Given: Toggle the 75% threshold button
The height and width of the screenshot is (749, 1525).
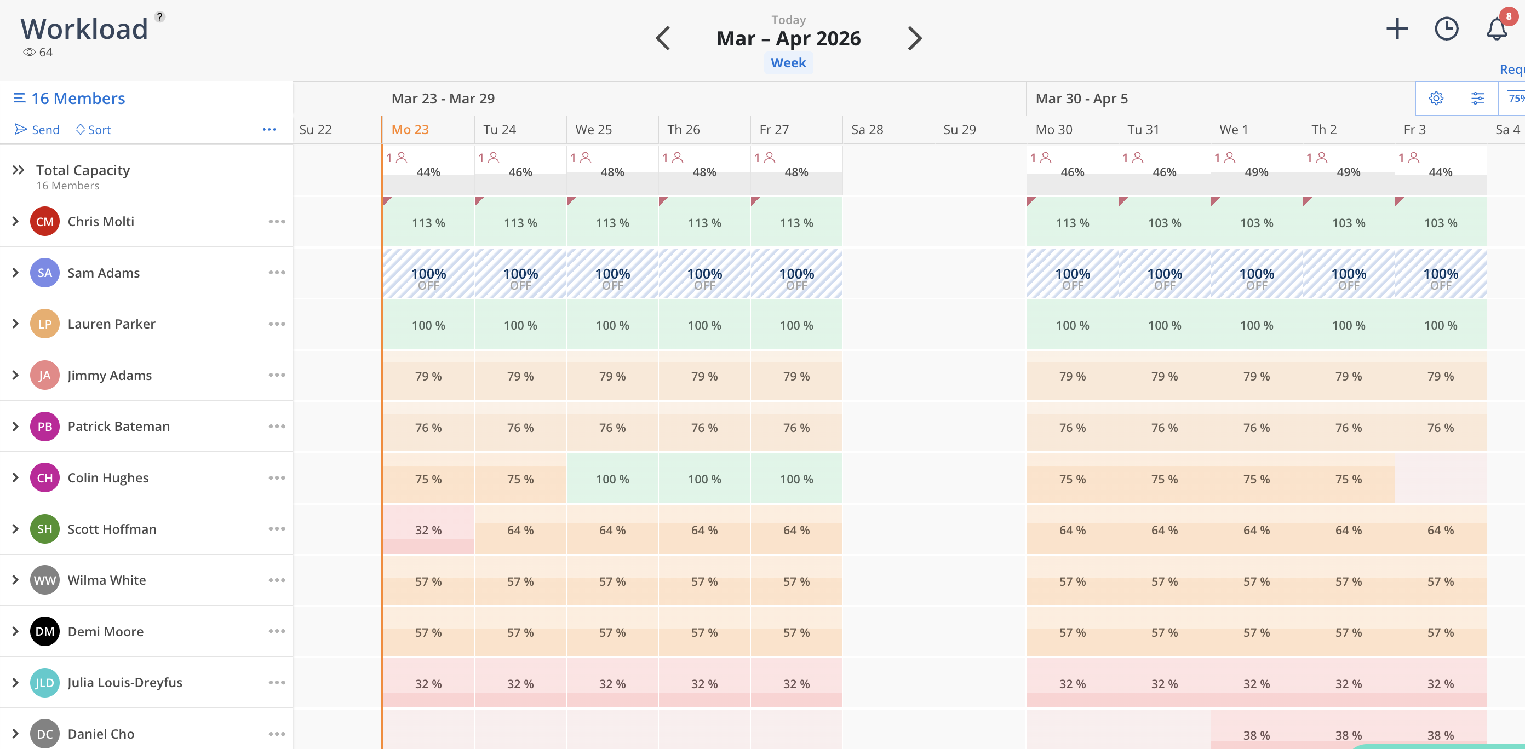Looking at the screenshot, I should [1515, 98].
